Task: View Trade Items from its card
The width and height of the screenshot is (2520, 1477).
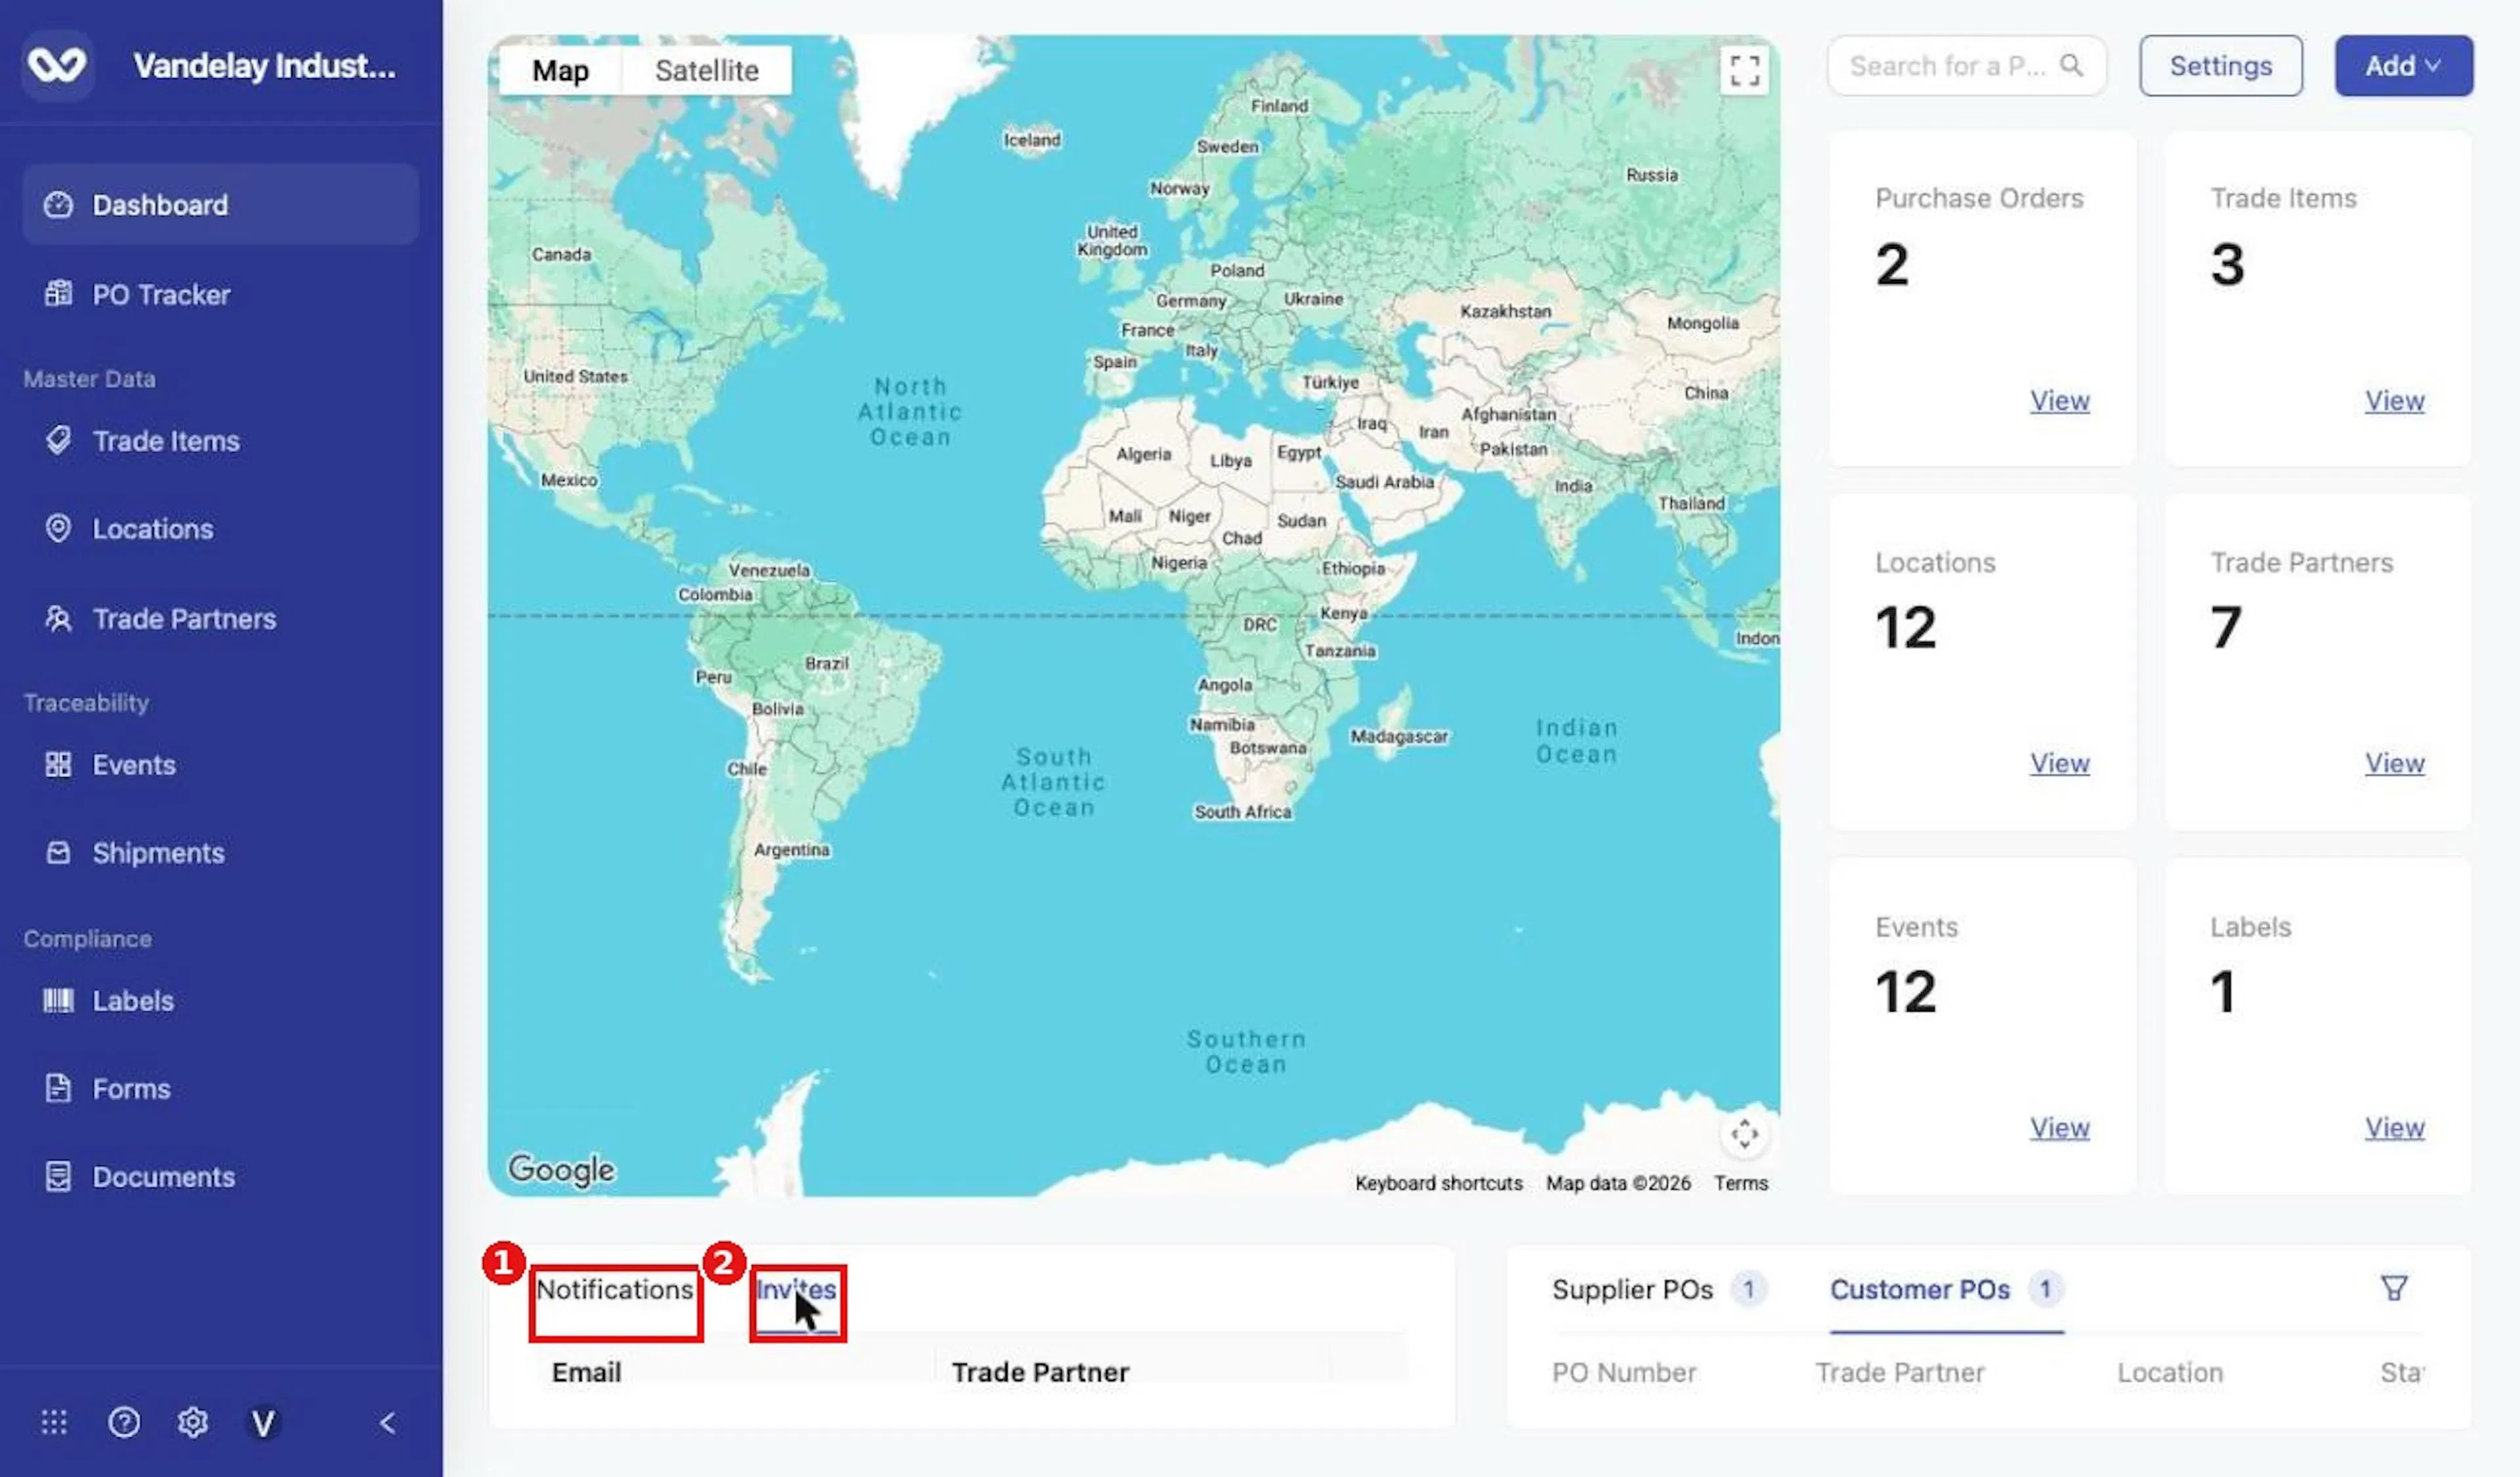Action: 2395,401
